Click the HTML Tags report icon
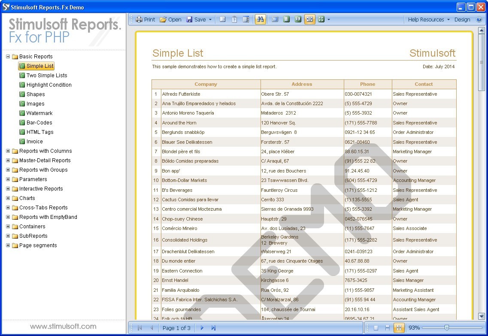This screenshot has width=488, height=336. (x=22, y=132)
